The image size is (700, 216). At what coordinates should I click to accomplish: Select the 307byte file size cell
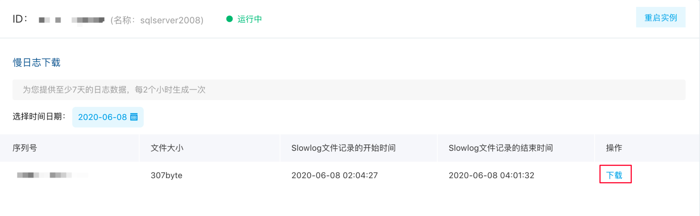[166, 175]
